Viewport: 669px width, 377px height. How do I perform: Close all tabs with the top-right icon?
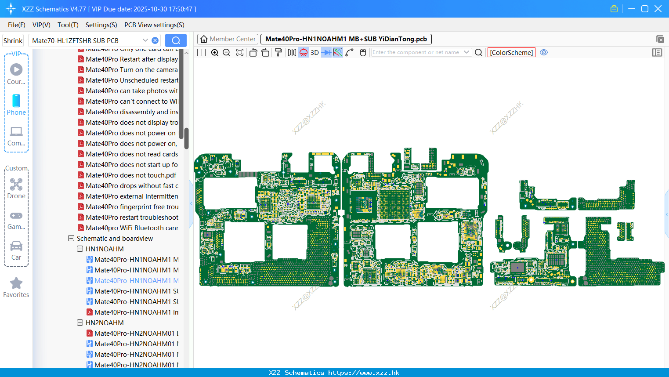click(x=660, y=39)
